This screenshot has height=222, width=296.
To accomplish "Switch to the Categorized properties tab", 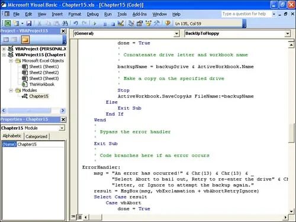I will pos(37,136).
